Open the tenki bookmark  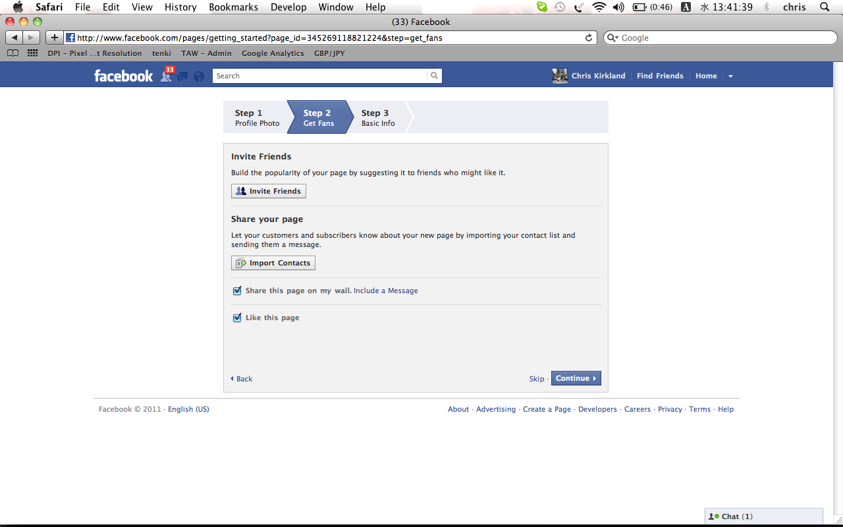click(x=161, y=53)
